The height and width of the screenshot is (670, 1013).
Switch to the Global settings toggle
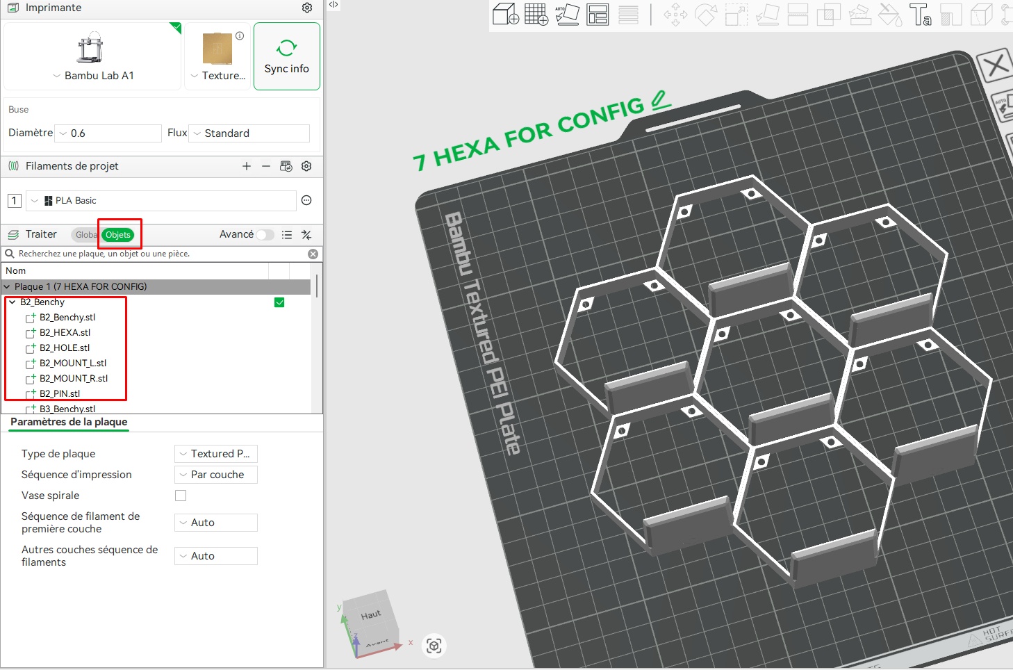pos(85,235)
